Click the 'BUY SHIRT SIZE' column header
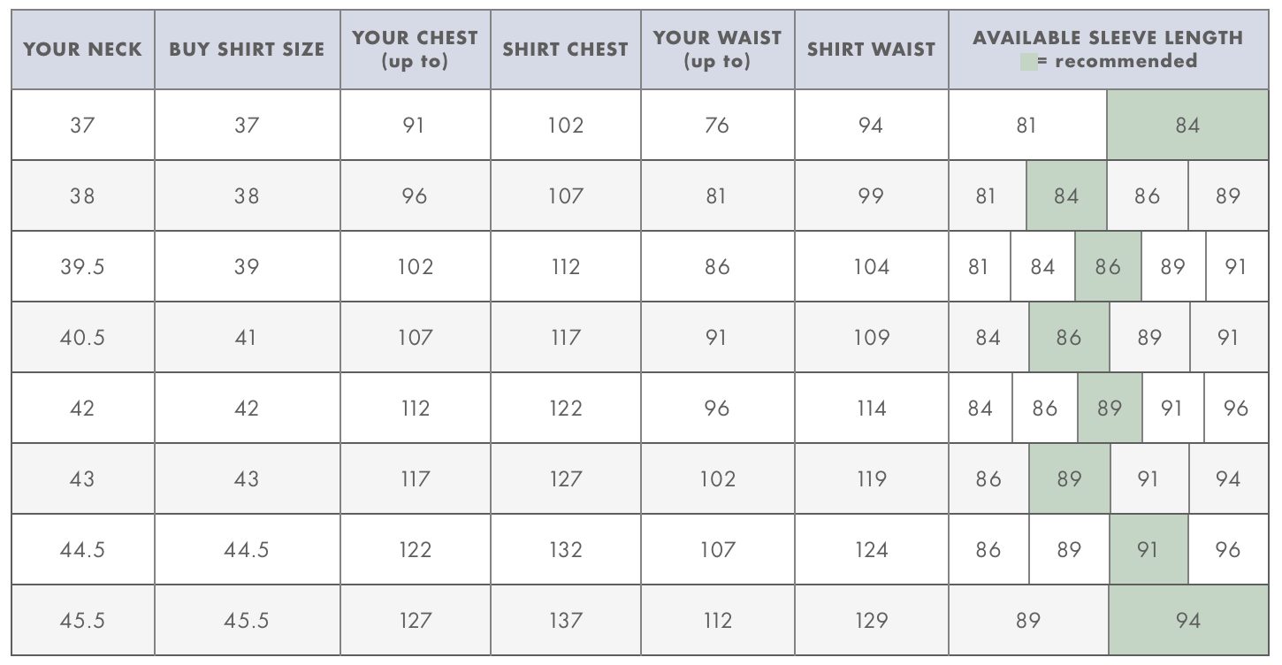This screenshot has height=665, width=1282. (x=248, y=50)
